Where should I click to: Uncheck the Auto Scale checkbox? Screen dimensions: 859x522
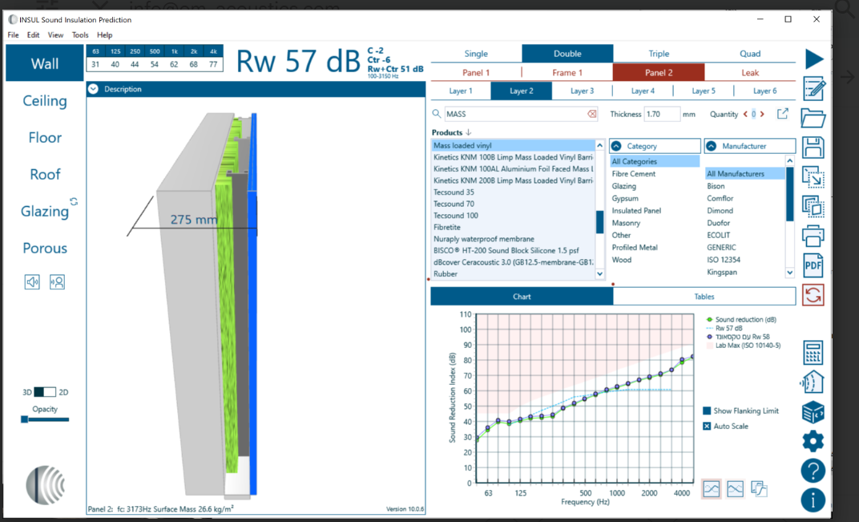708,426
